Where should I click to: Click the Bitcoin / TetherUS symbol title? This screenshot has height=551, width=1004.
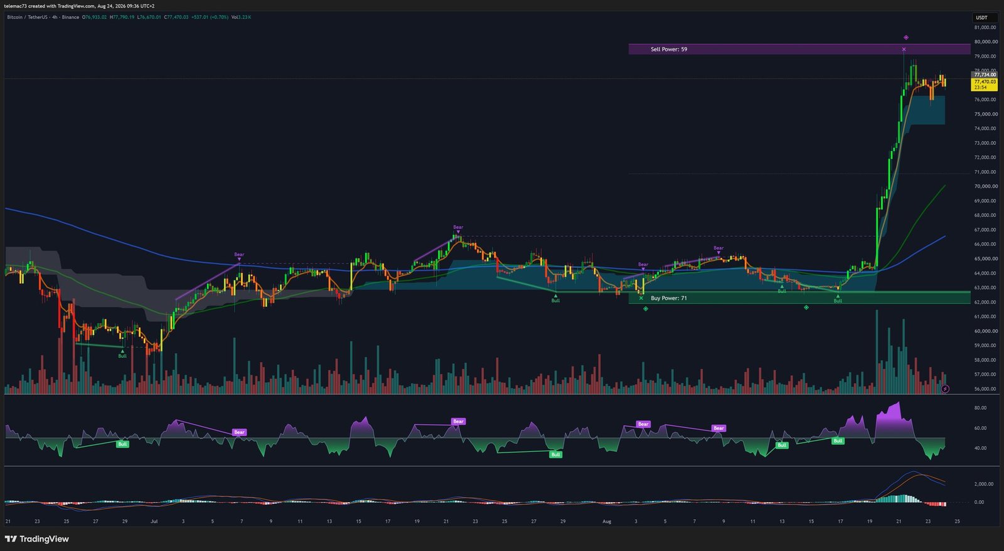[x=28, y=17]
